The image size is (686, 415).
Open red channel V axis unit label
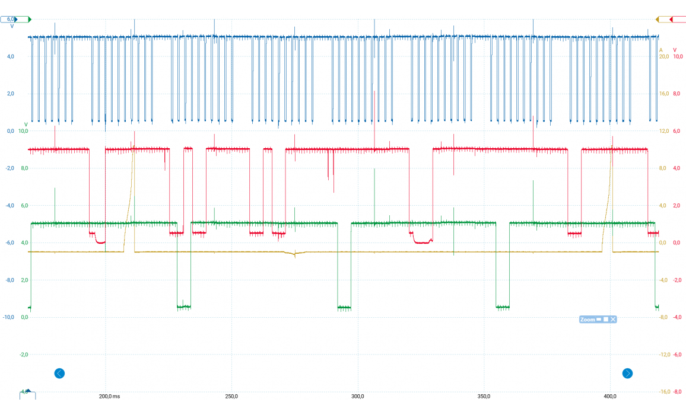coord(675,50)
